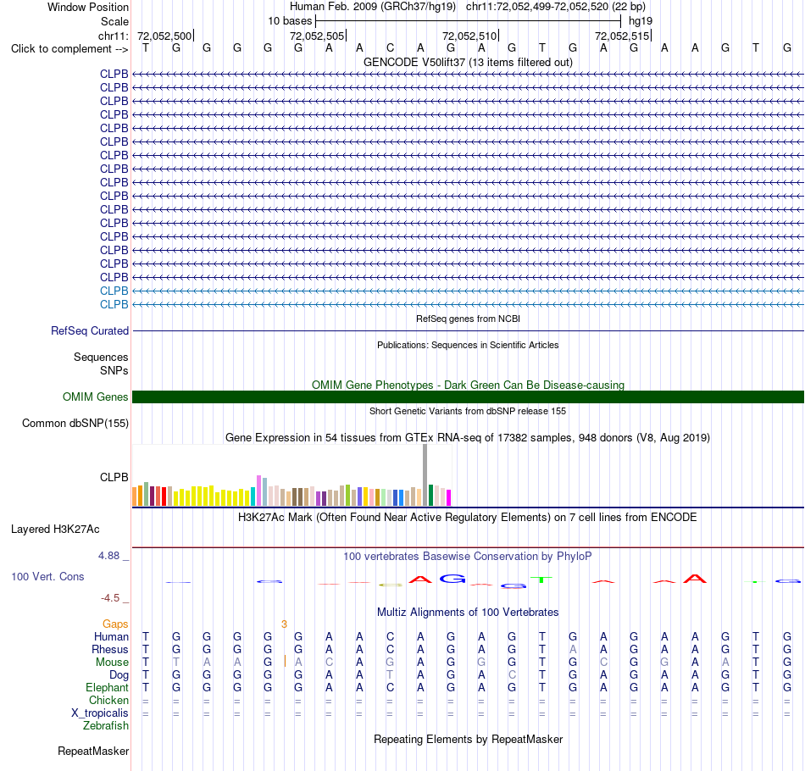Click the orange insertion bar in Mouse row

point(285,661)
